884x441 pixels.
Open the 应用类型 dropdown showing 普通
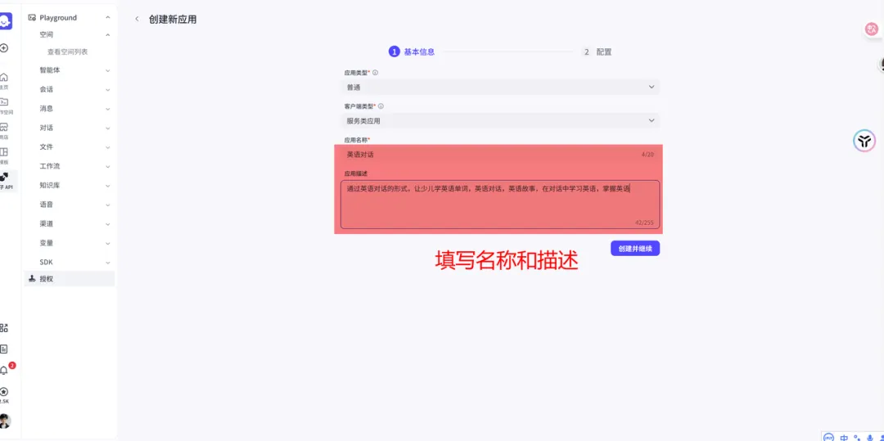pos(500,87)
